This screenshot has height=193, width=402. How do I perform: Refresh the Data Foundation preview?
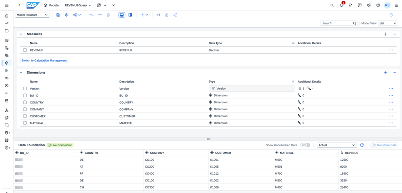pos(362,145)
